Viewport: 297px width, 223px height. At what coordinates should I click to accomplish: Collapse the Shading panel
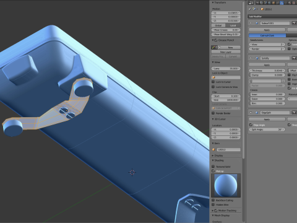pyautogui.click(x=213, y=160)
